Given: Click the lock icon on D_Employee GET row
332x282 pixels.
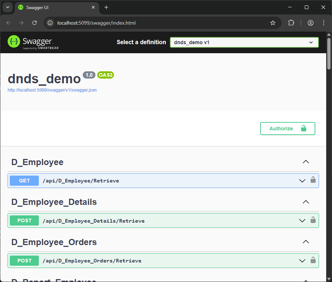Looking at the screenshot, I should 313,180.
